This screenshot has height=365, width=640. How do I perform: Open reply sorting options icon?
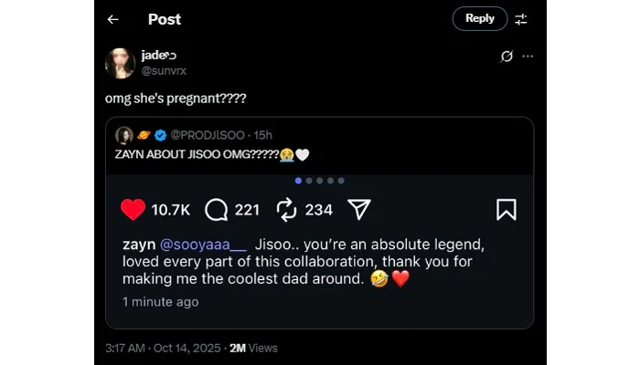pos(520,19)
